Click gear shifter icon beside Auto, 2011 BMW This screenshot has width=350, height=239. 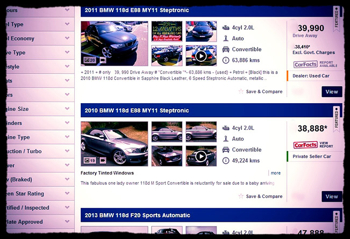pos(226,38)
